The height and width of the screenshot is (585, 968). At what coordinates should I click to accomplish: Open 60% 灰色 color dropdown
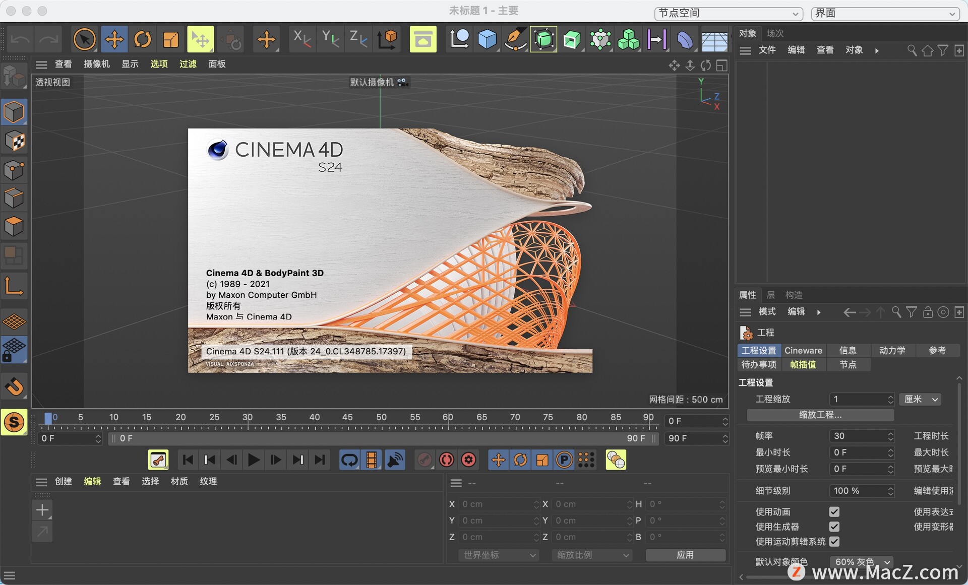click(862, 562)
